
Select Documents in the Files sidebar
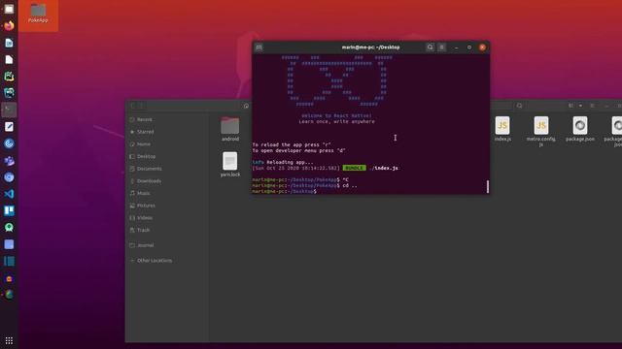pyautogui.click(x=167, y=169)
